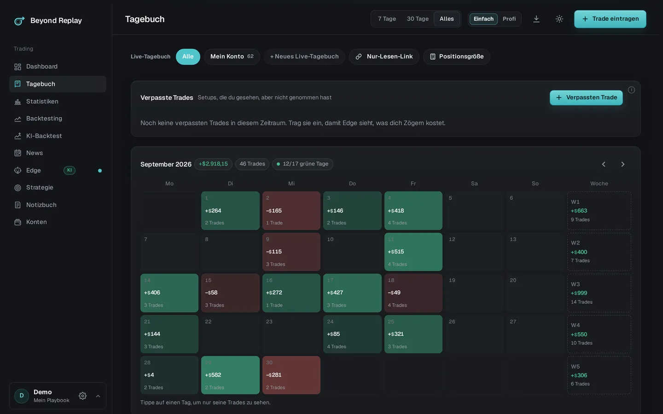663x414 pixels.
Task: Open the Edge KI assistant
Action: [x=58, y=170]
